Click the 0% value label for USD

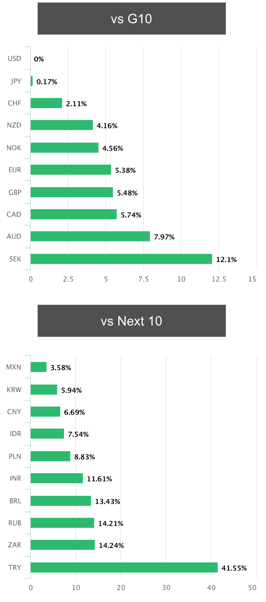pos(39,59)
